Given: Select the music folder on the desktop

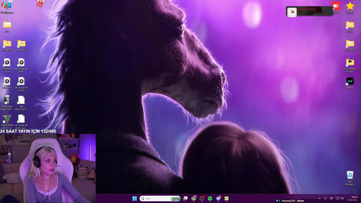Looking at the screenshot, I should [350, 27].
